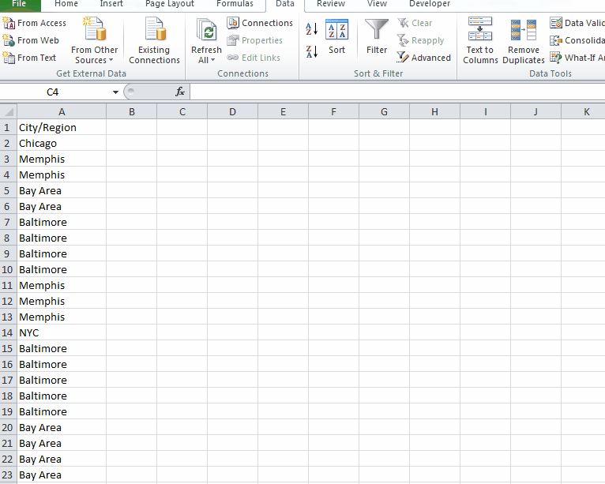The height and width of the screenshot is (484, 605).
Task: Select column F header
Action: [334, 112]
